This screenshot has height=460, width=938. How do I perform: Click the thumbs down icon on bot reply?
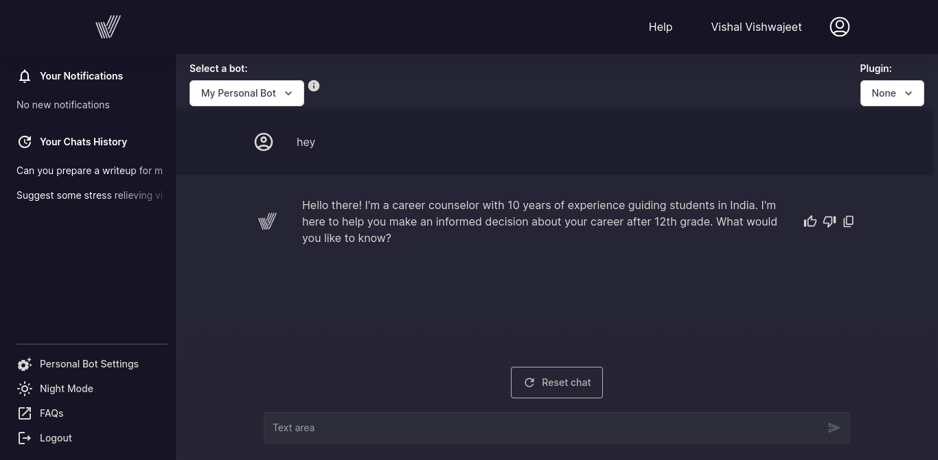[830, 221]
